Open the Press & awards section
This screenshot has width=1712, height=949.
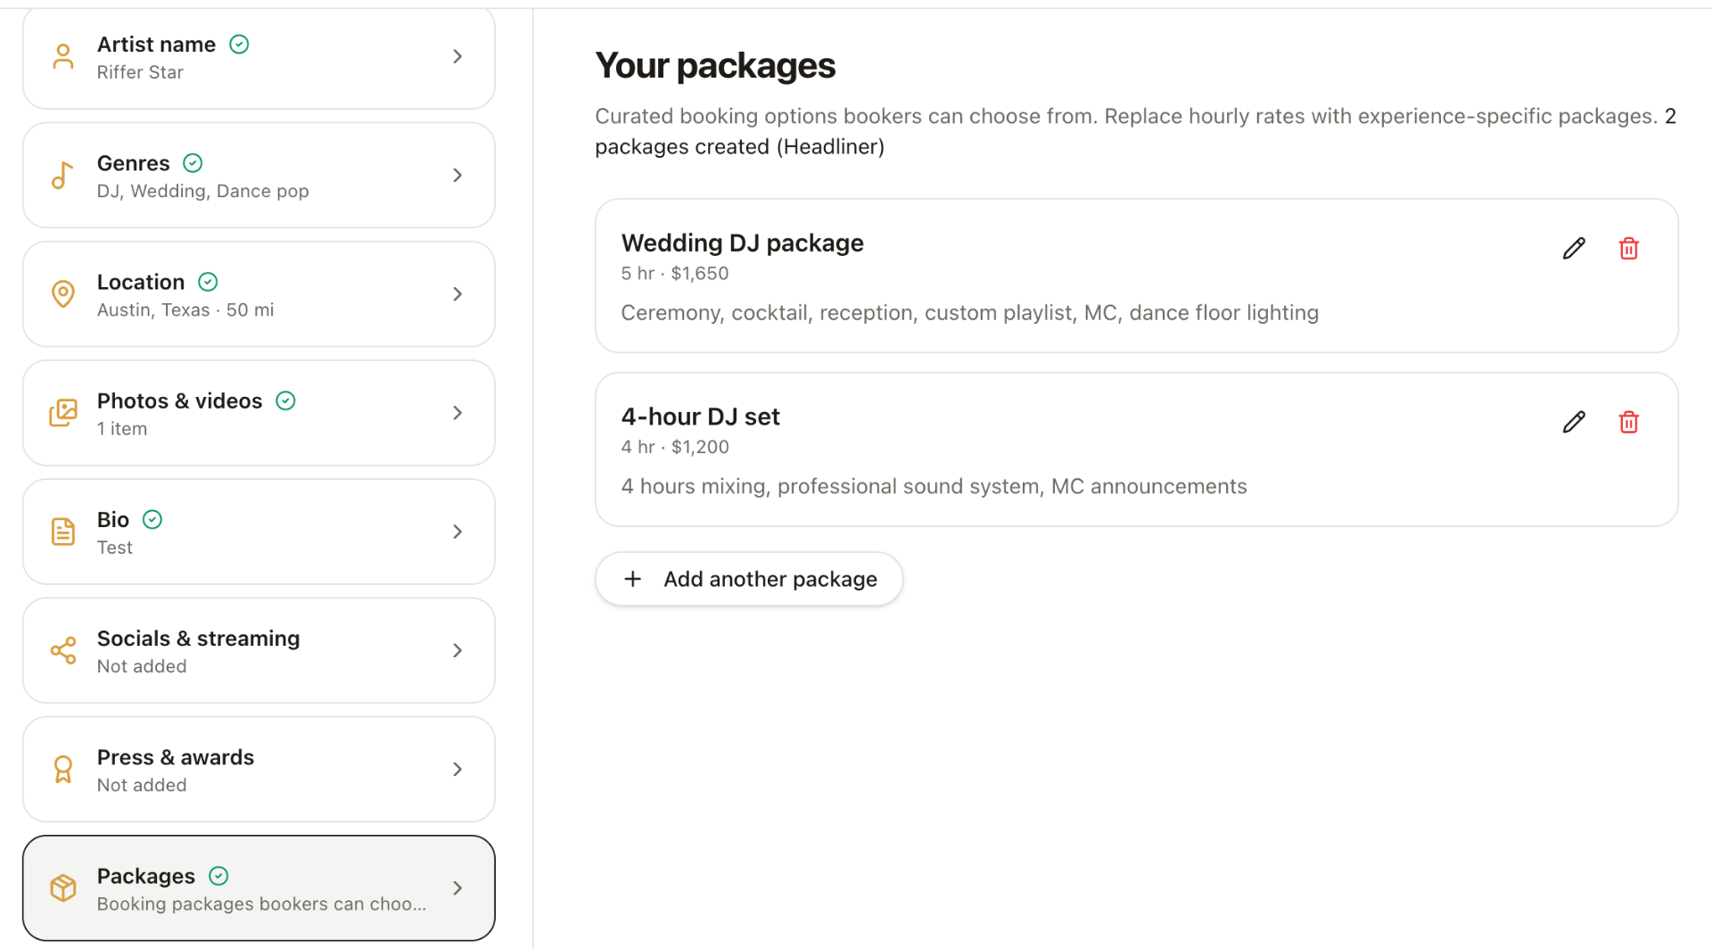[259, 769]
